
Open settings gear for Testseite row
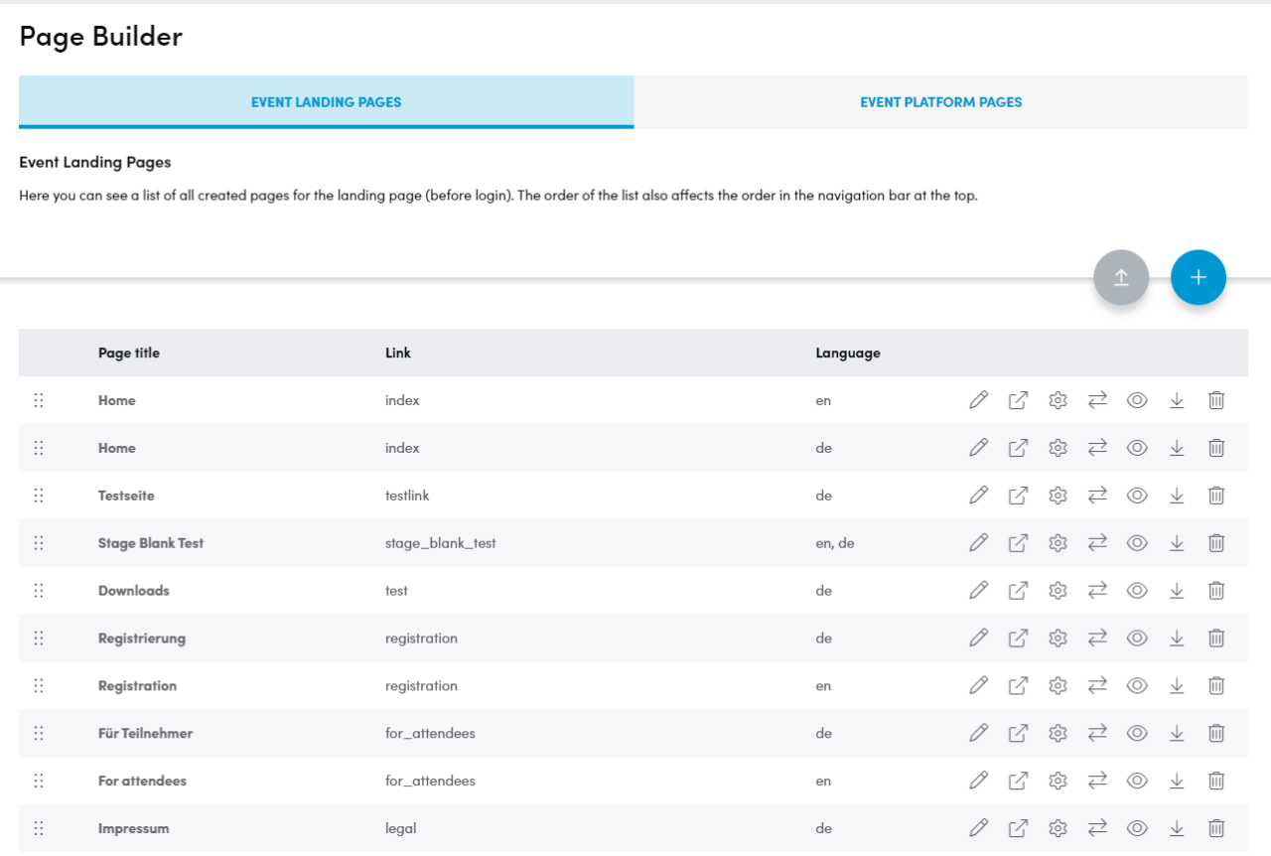coord(1058,496)
